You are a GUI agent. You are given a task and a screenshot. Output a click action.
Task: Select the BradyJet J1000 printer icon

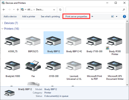pyautogui.click(x=13, y=66)
